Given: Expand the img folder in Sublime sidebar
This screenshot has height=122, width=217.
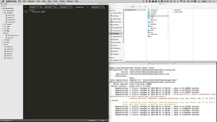Looking at the screenshot, I should point(3,42).
